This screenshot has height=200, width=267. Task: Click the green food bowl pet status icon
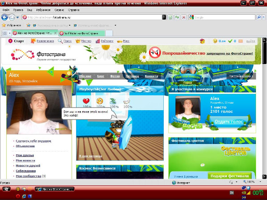tap(113, 101)
